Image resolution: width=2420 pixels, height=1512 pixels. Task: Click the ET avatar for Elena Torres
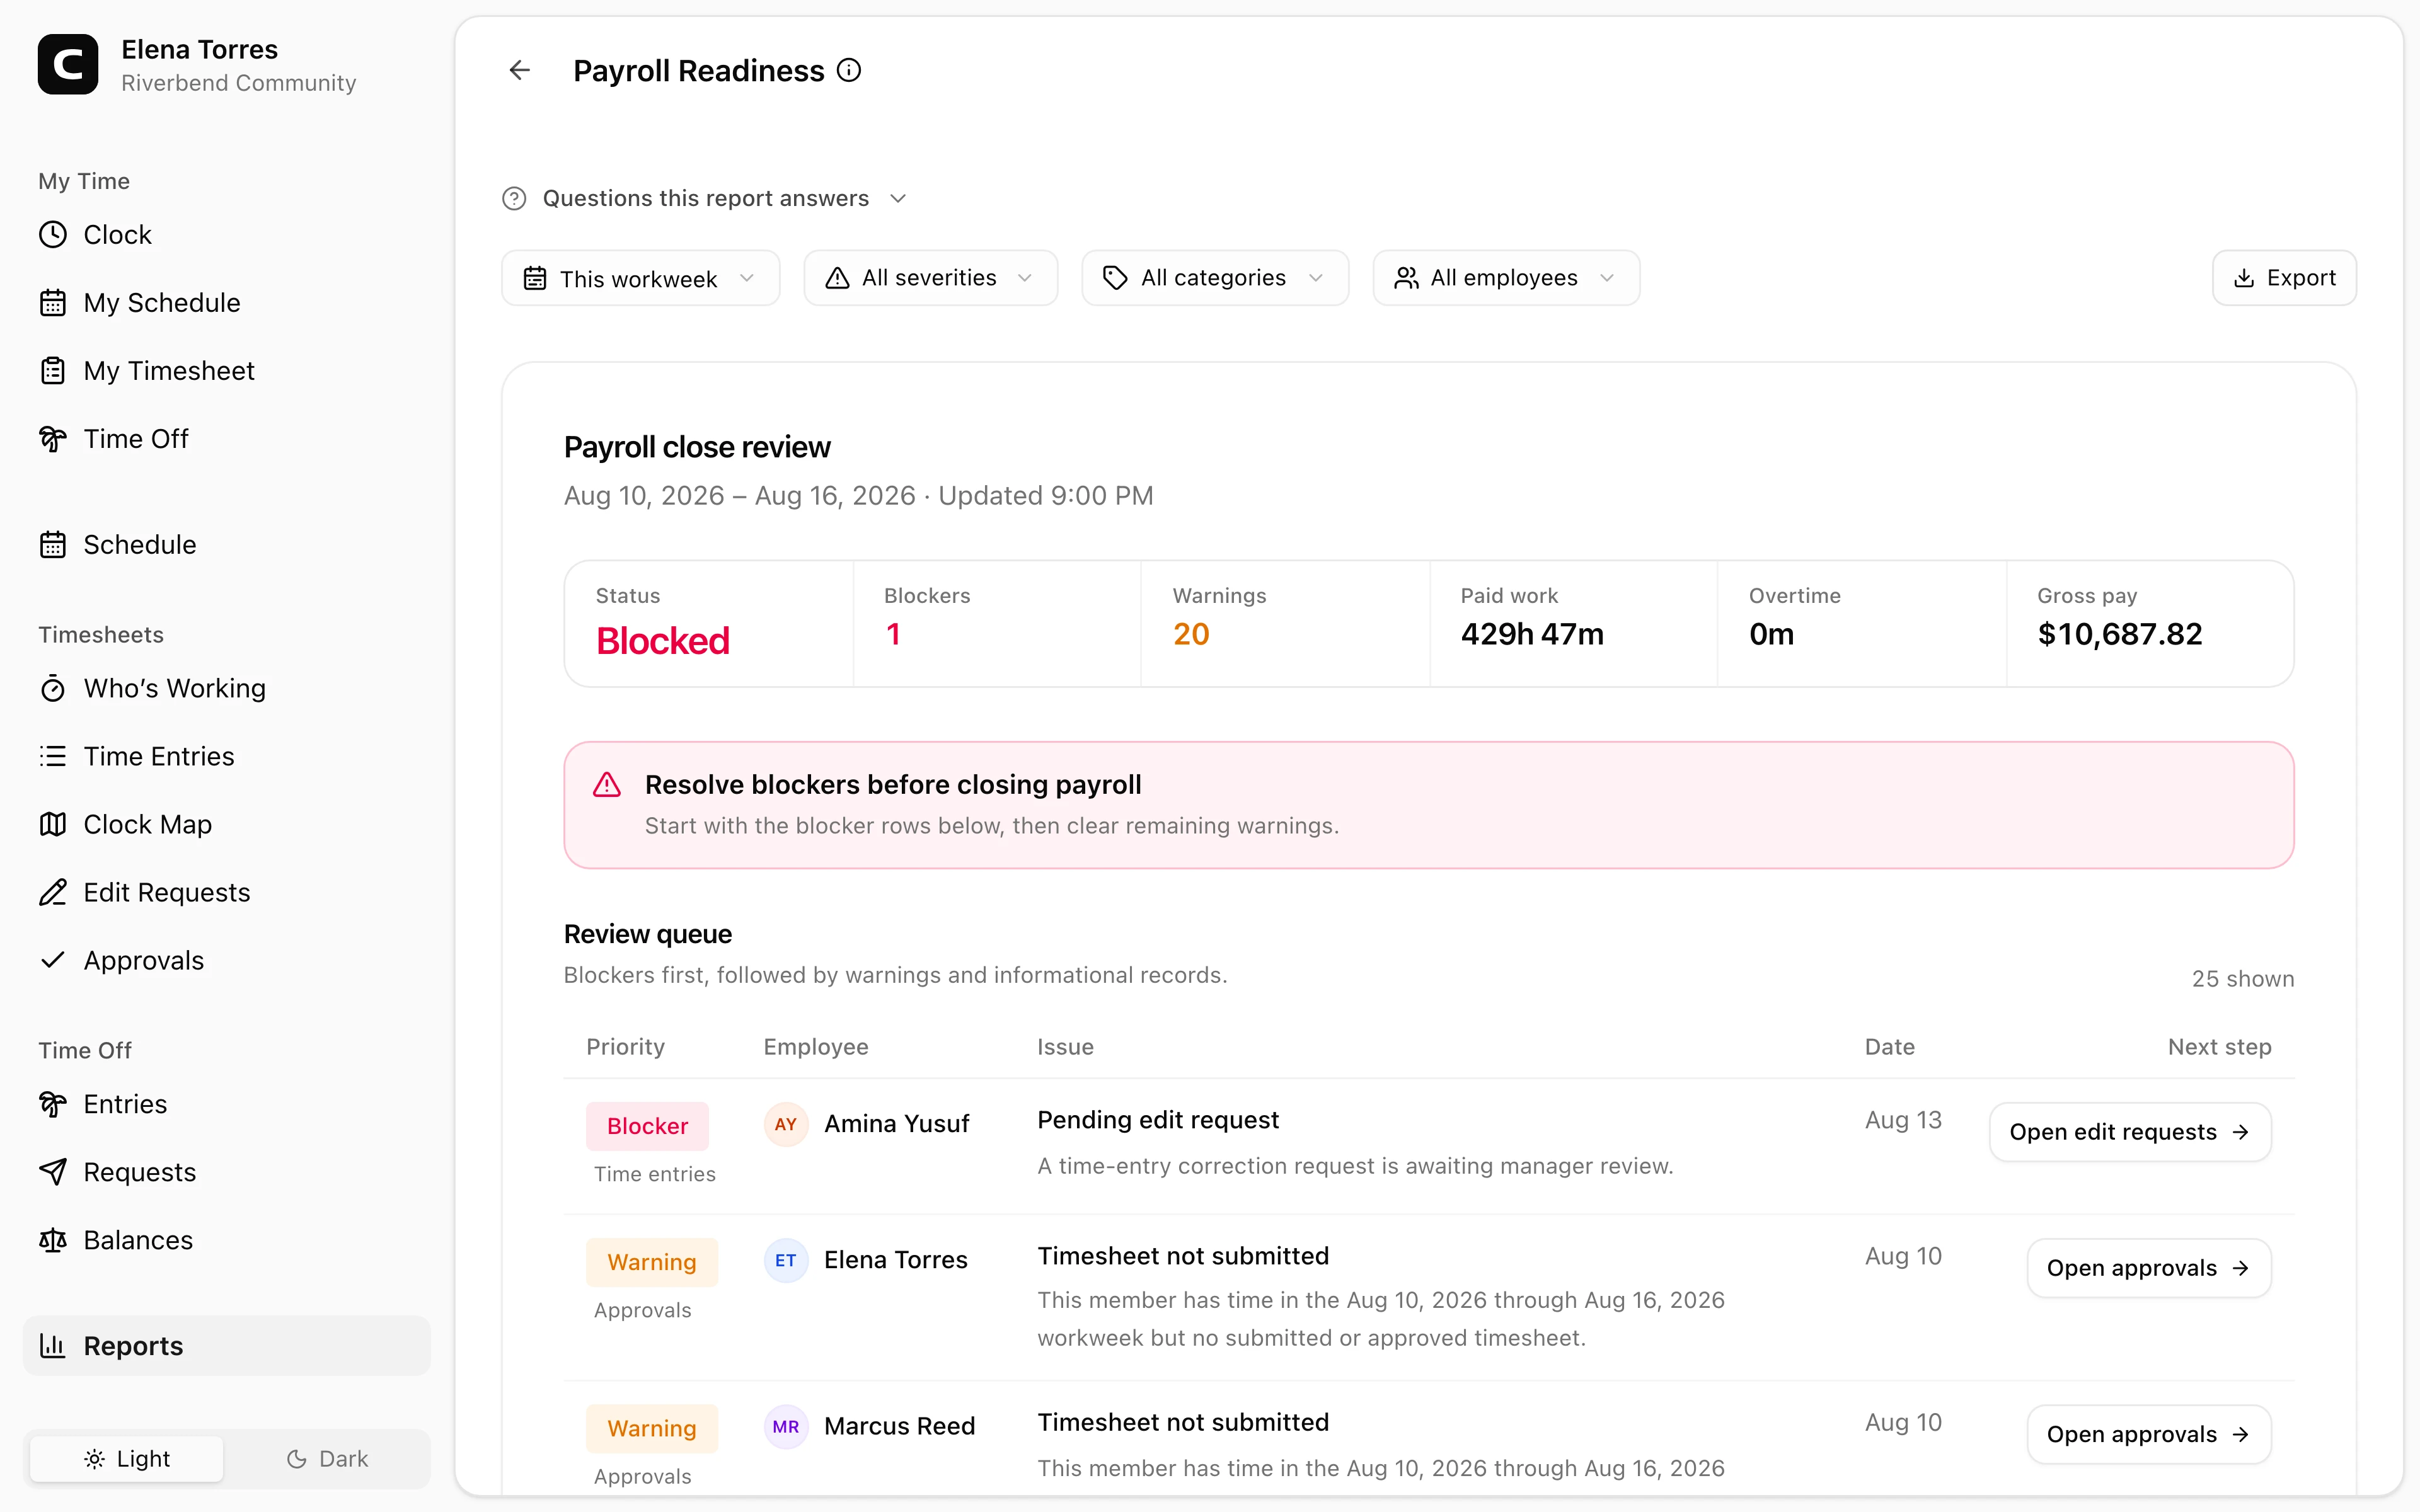click(x=786, y=1261)
